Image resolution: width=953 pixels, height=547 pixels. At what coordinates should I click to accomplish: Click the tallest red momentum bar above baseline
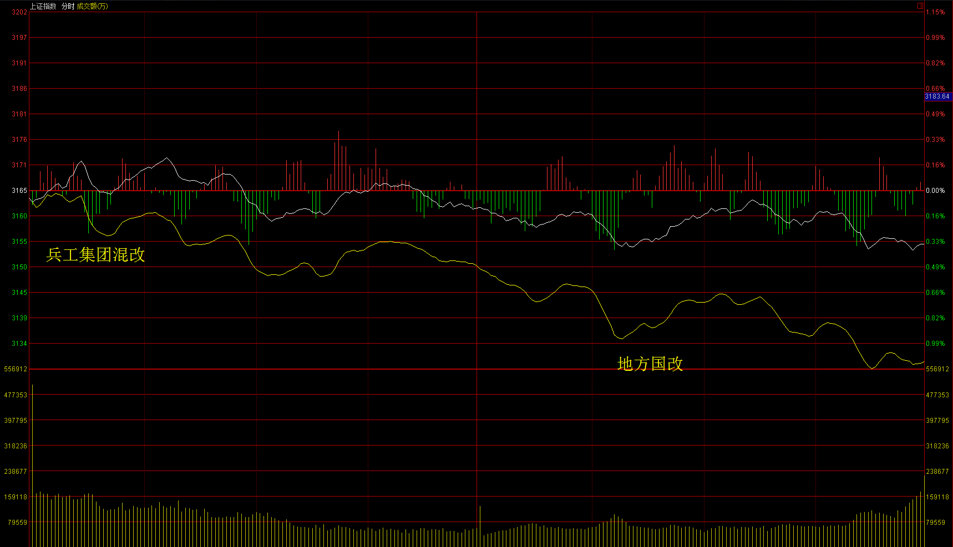[x=338, y=161]
